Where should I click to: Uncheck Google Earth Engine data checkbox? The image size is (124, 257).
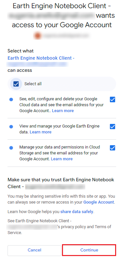(112, 127)
